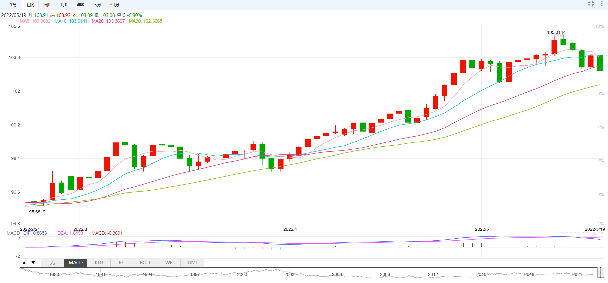The width and height of the screenshot is (608, 283).
Task: Click the last green candlestick on chart
Action: click(600, 63)
